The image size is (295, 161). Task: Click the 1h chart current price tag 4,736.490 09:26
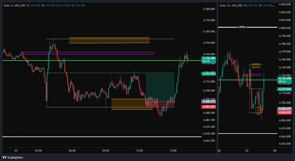tap(285, 80)
